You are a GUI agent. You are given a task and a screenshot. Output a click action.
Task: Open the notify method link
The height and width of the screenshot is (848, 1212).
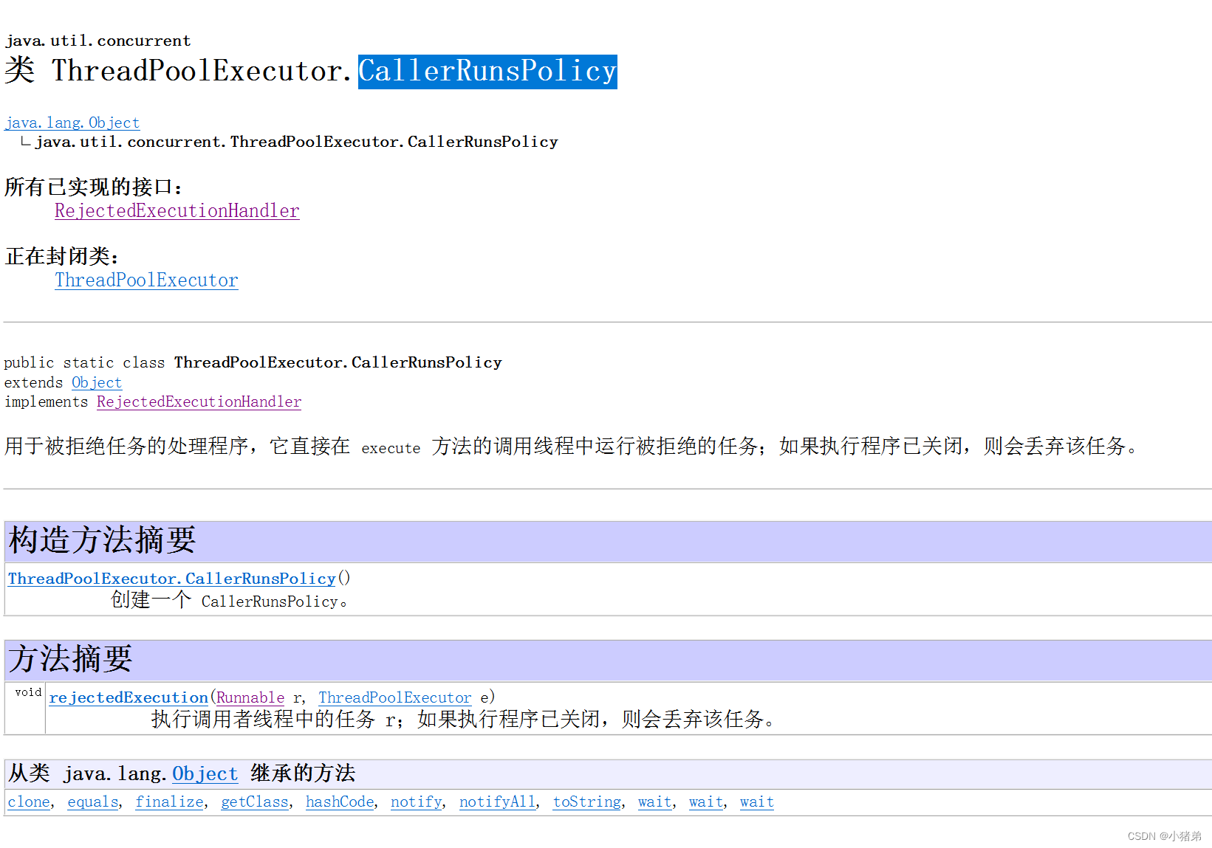(x=417, y=802)
